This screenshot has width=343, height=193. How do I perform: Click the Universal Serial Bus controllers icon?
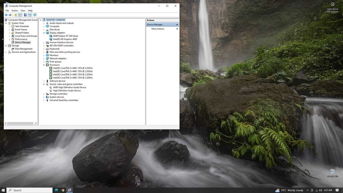click(x=47, y=100)
